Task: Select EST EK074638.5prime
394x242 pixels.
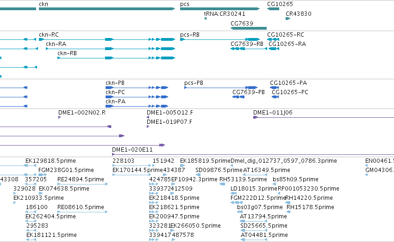Action: point(64,188)
